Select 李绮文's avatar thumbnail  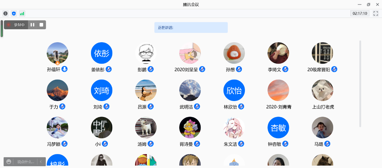pyautogui.click(x=278, y=53)
